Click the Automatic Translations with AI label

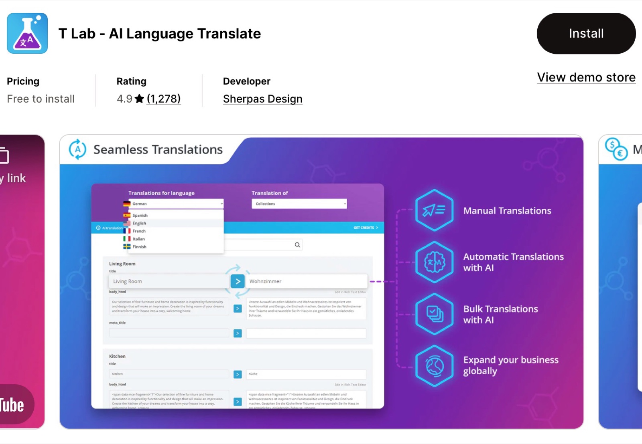(514, 262)
